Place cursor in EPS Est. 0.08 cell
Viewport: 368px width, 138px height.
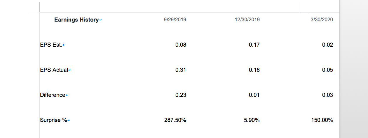[x=181, y=45]
